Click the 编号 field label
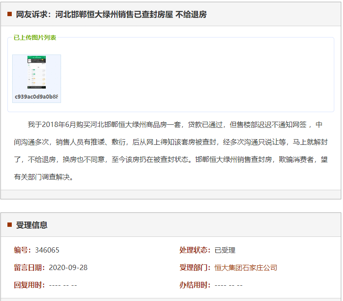Screen dimensions: 343x301 pyautogui.click(x=23, y=250)
